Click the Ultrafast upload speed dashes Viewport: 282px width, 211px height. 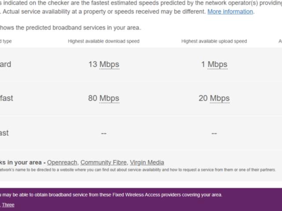[x=214, y=133]
